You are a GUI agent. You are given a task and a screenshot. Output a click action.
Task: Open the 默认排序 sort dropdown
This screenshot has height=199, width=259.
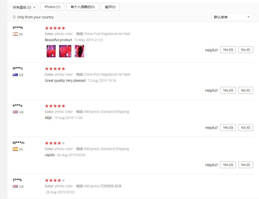(232, 17)
